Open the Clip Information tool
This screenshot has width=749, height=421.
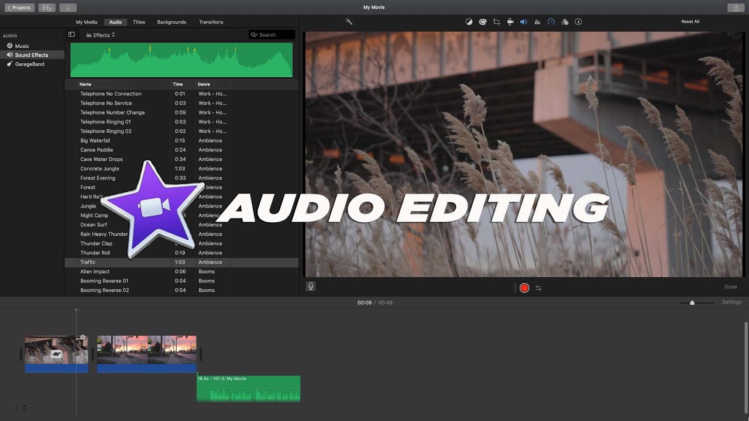click(578, 22)
